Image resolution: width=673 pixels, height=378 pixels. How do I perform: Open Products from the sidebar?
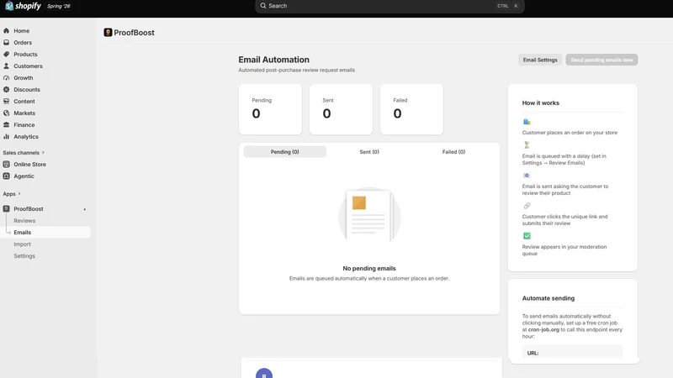[x=25, y=55]
